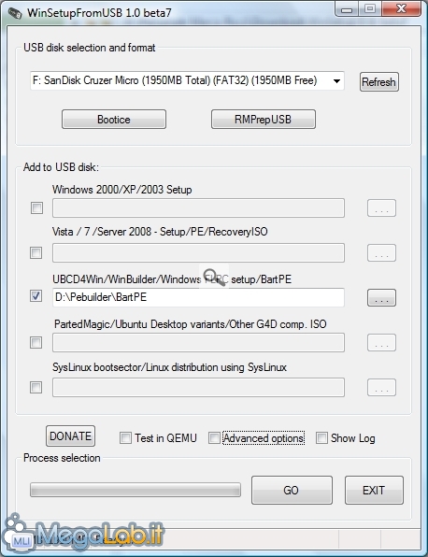Enable Advanced options checkbox
Image resolution: width=428 pixels, height=557 pixels.
tap(214, 438)
